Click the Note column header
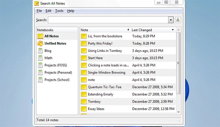 105,30
